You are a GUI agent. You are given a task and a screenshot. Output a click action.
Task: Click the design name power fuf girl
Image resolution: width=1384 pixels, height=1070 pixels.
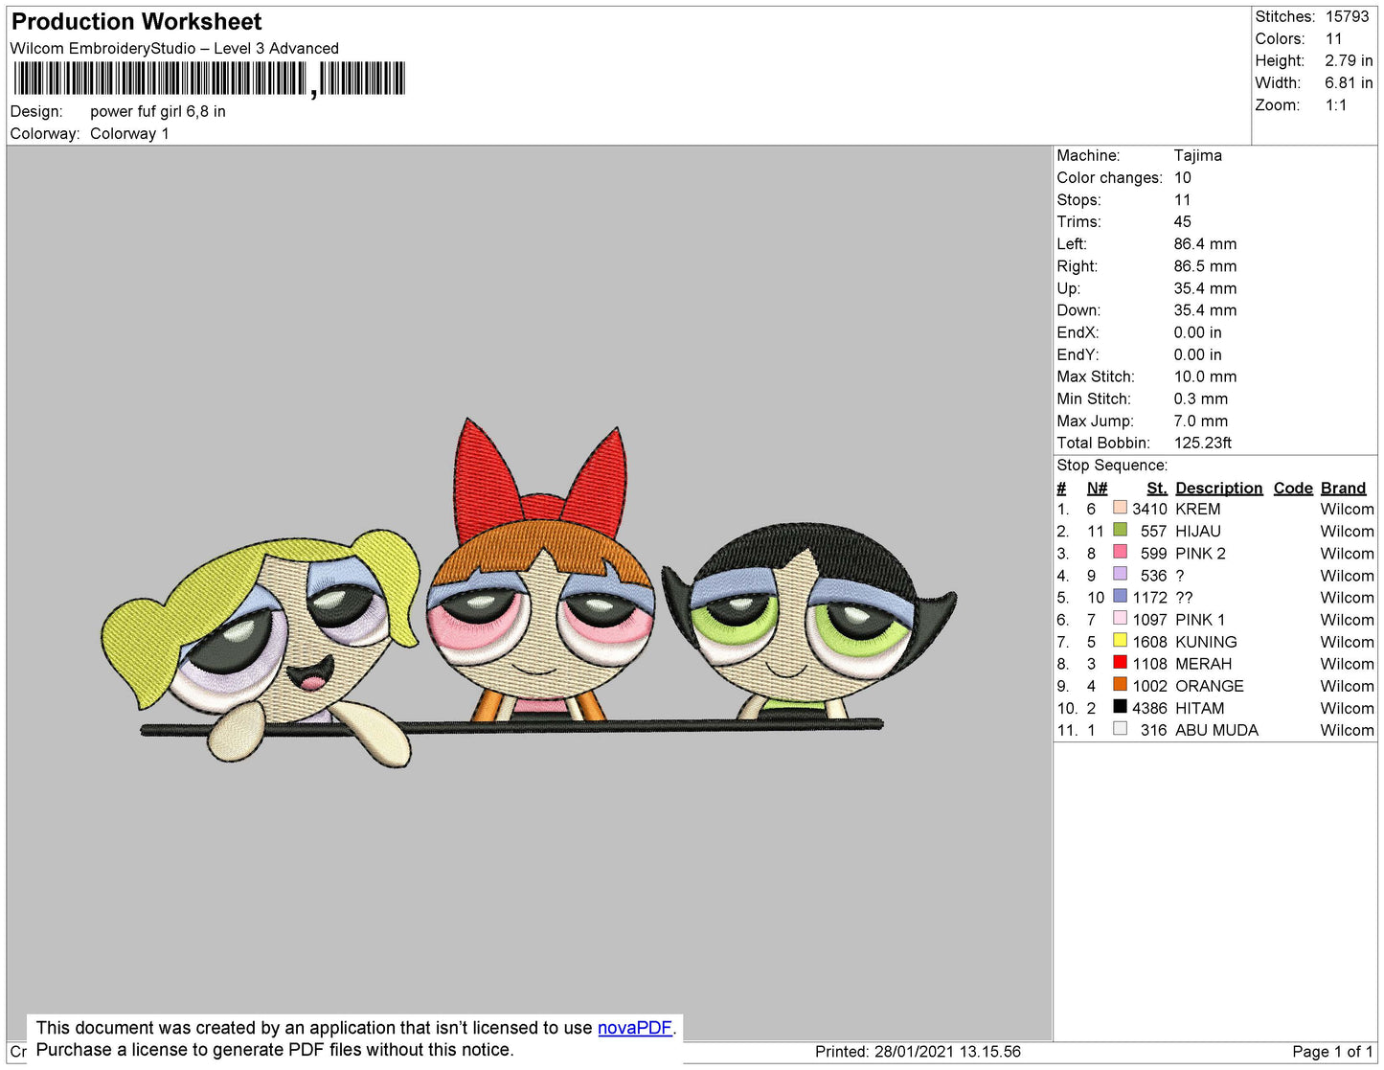click(x=158, y=111)
